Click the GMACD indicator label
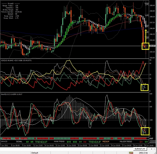This screenshot has width=157, height=154. click(4, 141)
